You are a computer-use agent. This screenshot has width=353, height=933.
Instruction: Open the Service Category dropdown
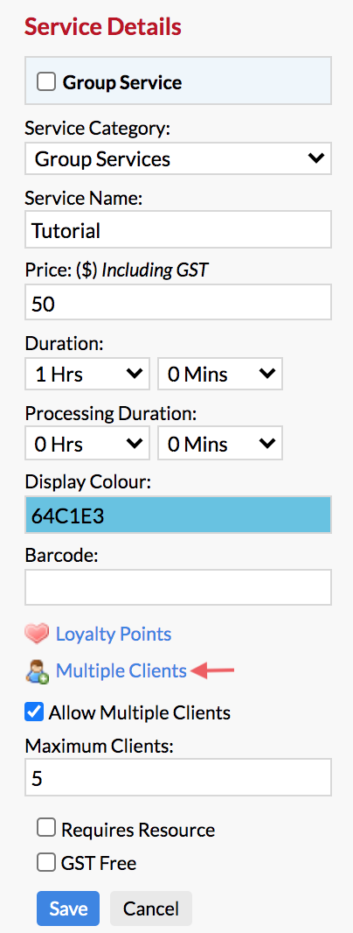(x=177, y=158)
